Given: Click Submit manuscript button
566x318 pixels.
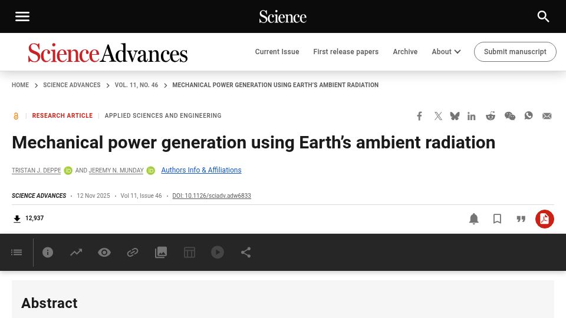Looking at the screenshot, I should pyautogui.click(x=515, y=52).
